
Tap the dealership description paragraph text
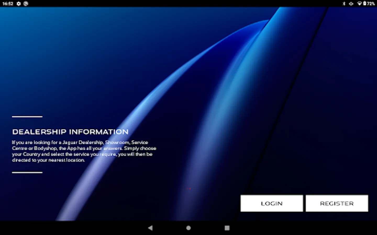pos(84,151)
